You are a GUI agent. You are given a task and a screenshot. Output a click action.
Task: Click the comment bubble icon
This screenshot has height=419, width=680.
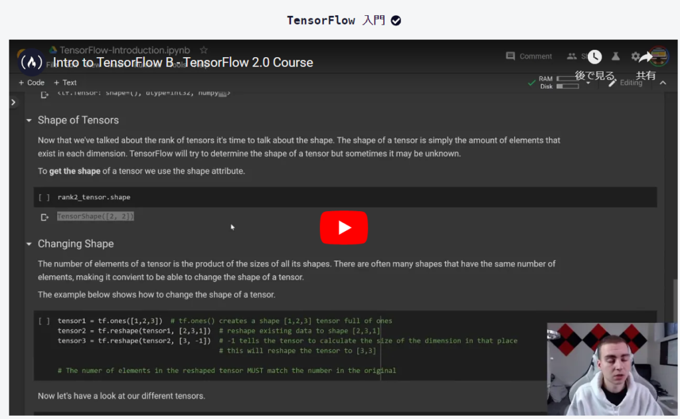tap(511, 56)
